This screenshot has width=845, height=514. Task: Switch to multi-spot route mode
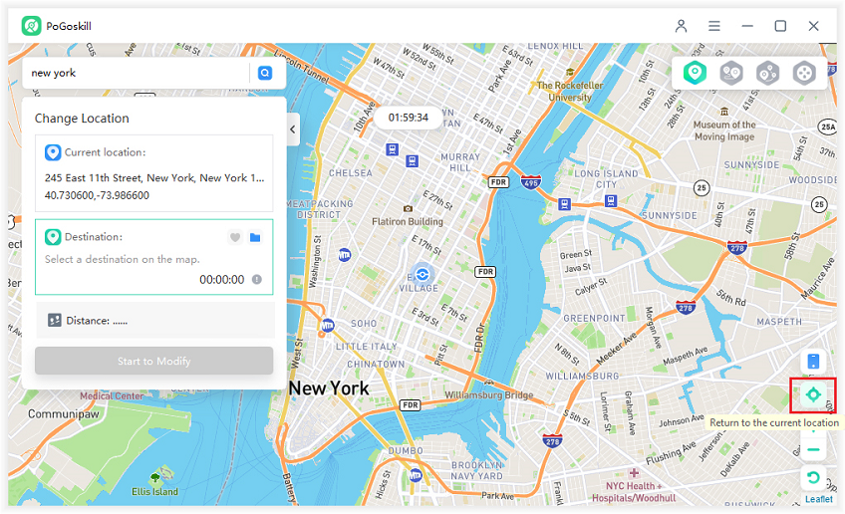(767, 73)
